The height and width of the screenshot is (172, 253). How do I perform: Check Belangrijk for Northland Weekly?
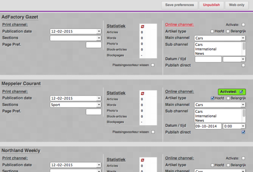228,165
